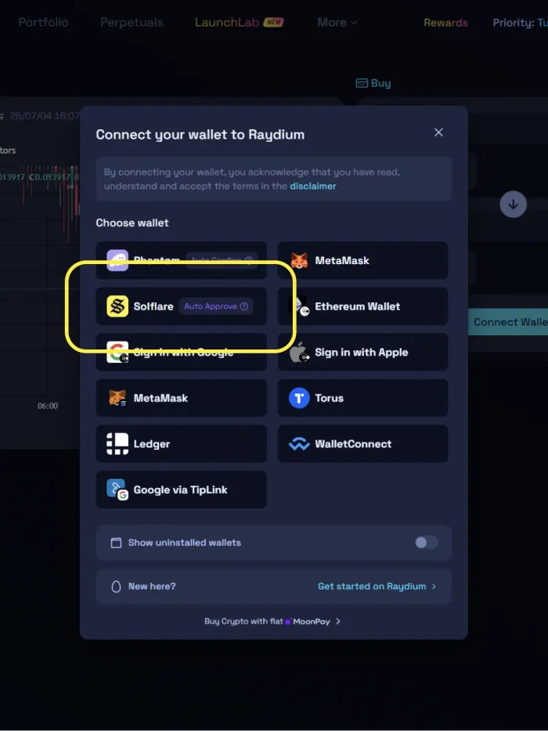Click the New here? text

click(152, 586)
